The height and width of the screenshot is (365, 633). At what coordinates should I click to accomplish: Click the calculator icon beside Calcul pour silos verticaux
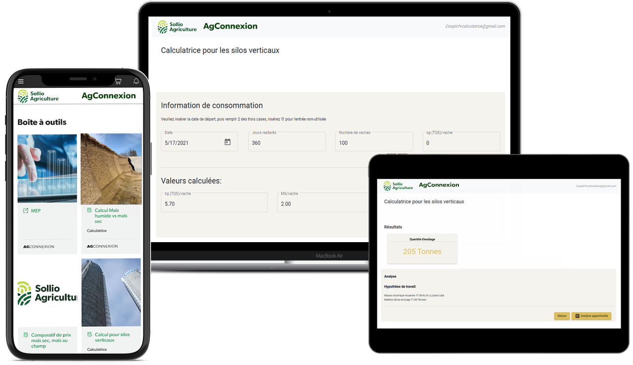point(90,334)
